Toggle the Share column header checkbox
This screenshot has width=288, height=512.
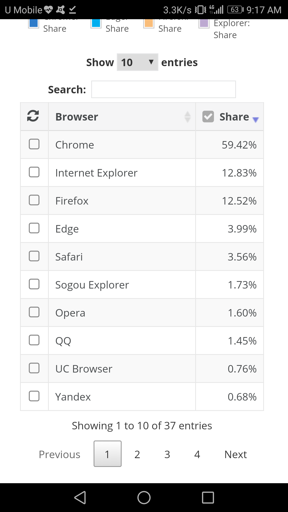click(x=208, y=117)
